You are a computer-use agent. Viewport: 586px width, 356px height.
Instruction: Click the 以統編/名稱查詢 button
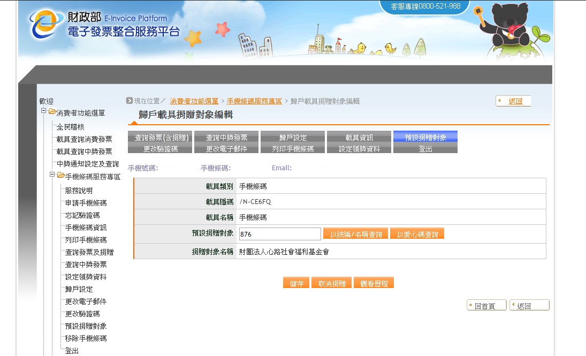355,234
